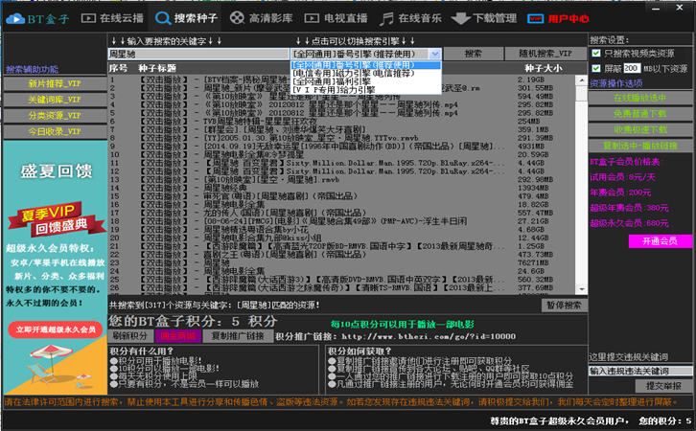Open 电视直播 TV icon
The height and width of the screenshot is (431, 696).
coord(312,18)
